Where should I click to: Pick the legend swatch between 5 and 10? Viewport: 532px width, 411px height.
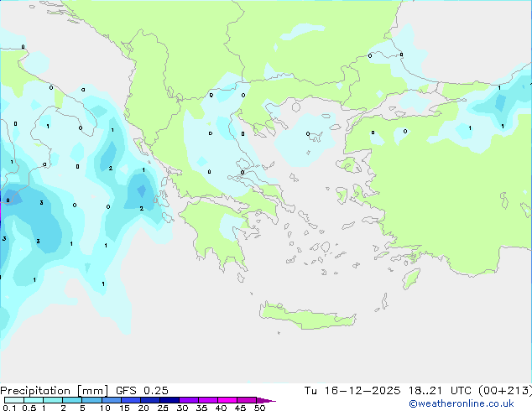pyautogui.click(x=91, y=400)
